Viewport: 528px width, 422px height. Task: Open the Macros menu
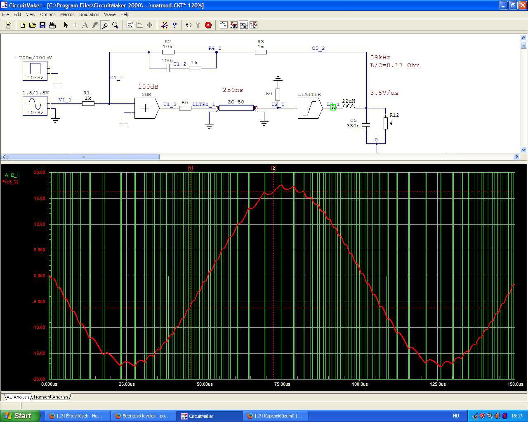[x=67, y=14]
